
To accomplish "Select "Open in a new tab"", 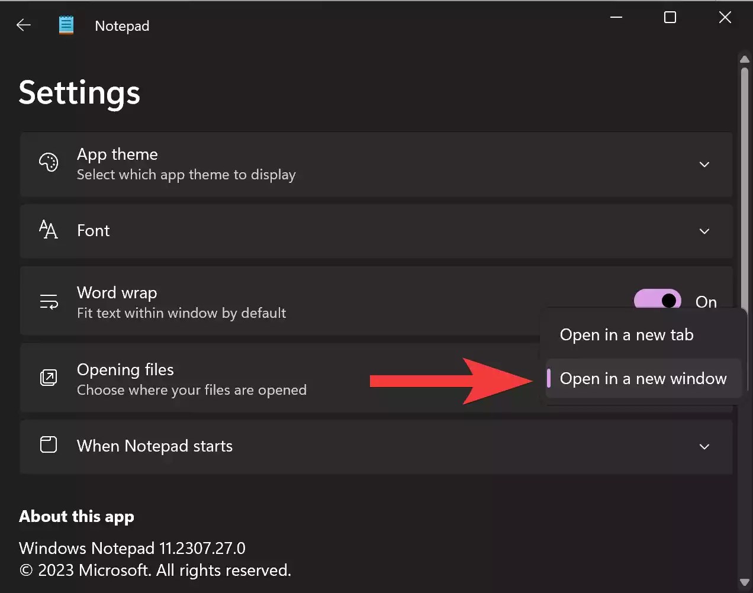I will pyautogui.click(x=626, y=334).
